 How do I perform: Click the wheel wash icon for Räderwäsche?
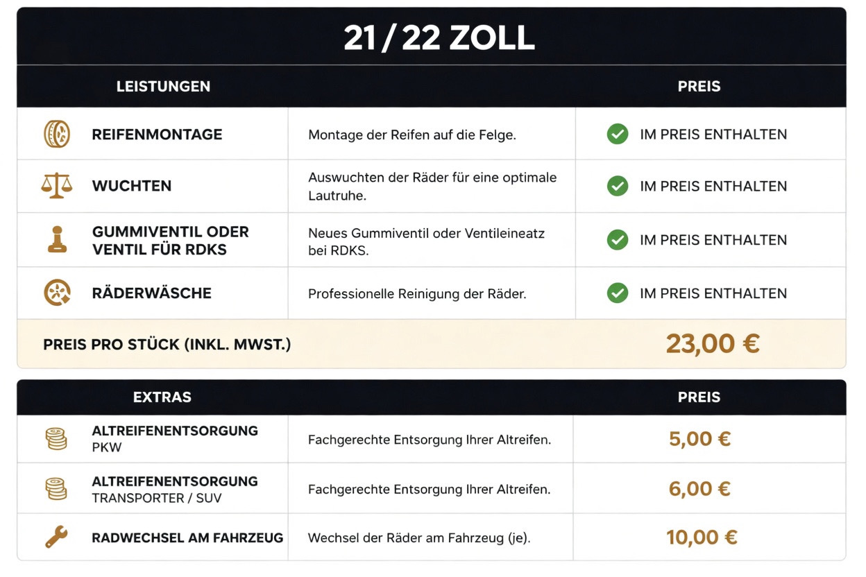[x=57, y=293]
